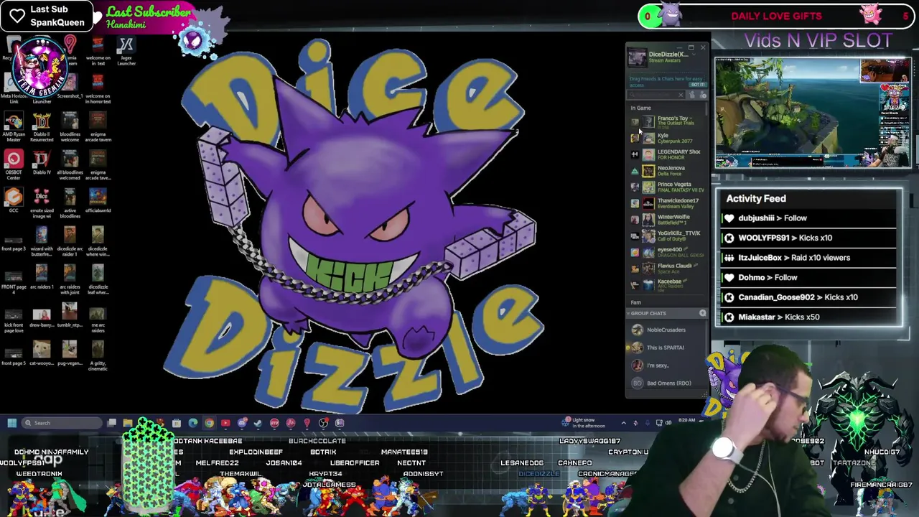919x517 pixels.
Task: Open chat with LEGENDARY Shoc playing FOR HONOR
Action: (x=668, y=154)
